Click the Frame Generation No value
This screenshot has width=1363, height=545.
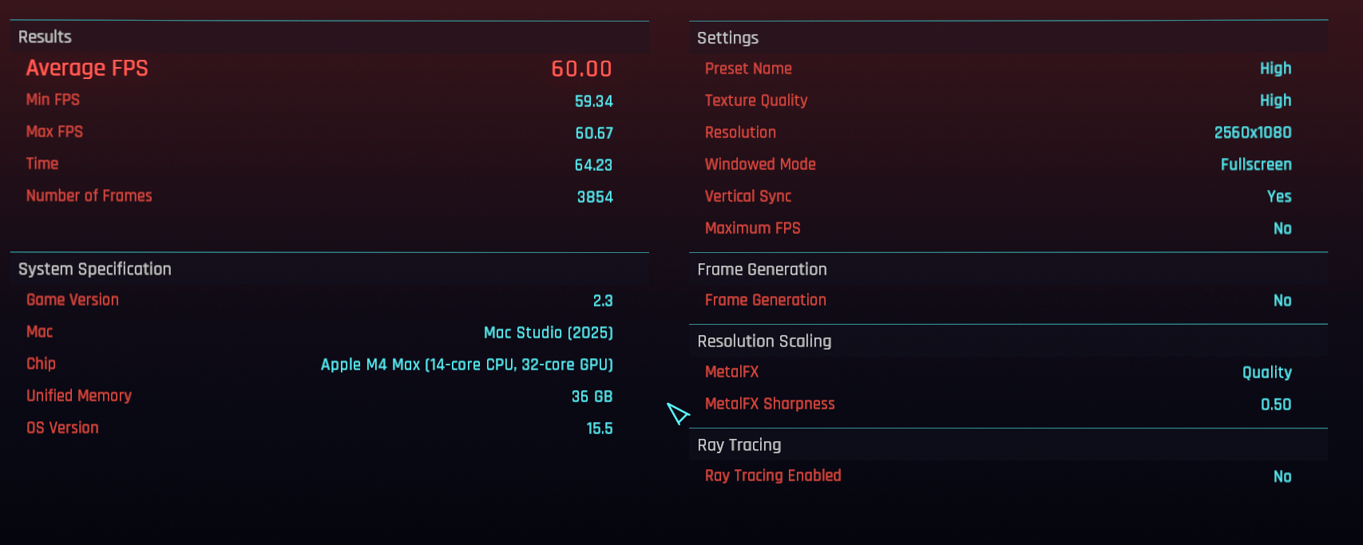pyautogui.click(x=1282, y=301)
